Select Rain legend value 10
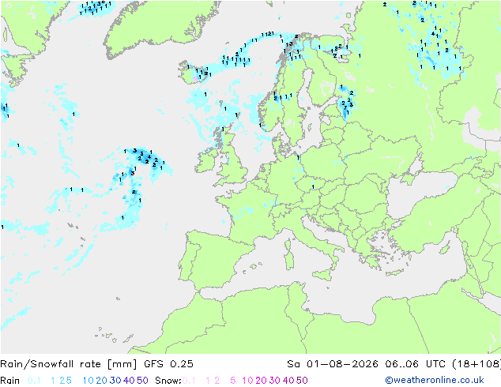501x387 pixels. [89, 381]
